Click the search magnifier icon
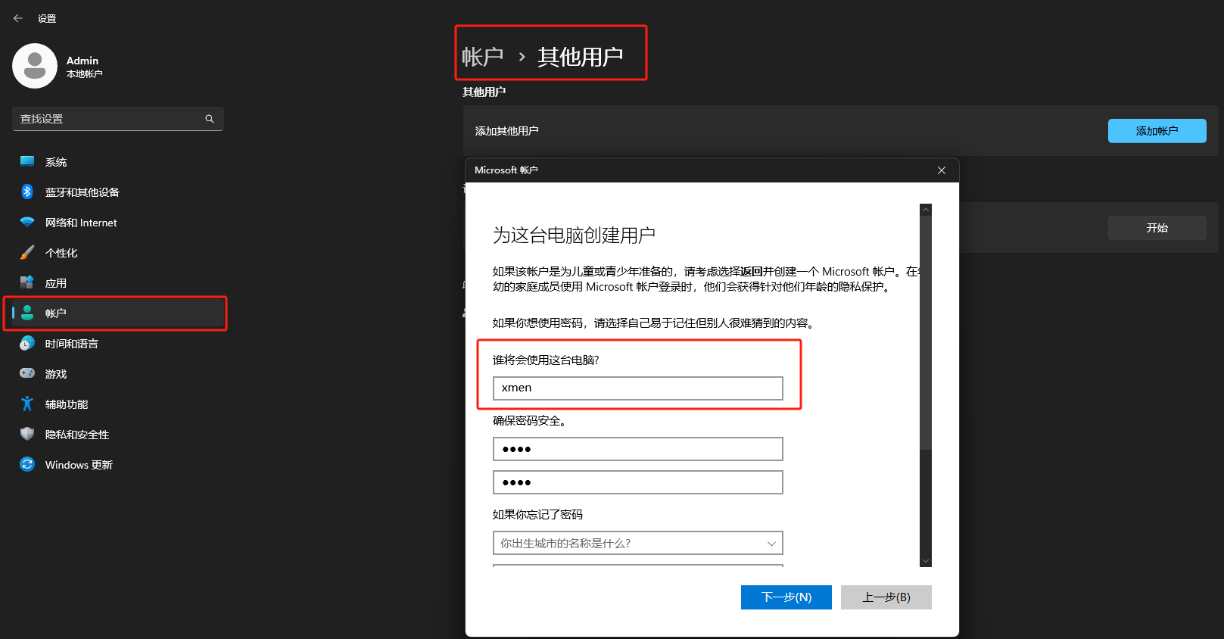Screen dimensions: 1224x639 pyautogui.click(x=210, y=119)
